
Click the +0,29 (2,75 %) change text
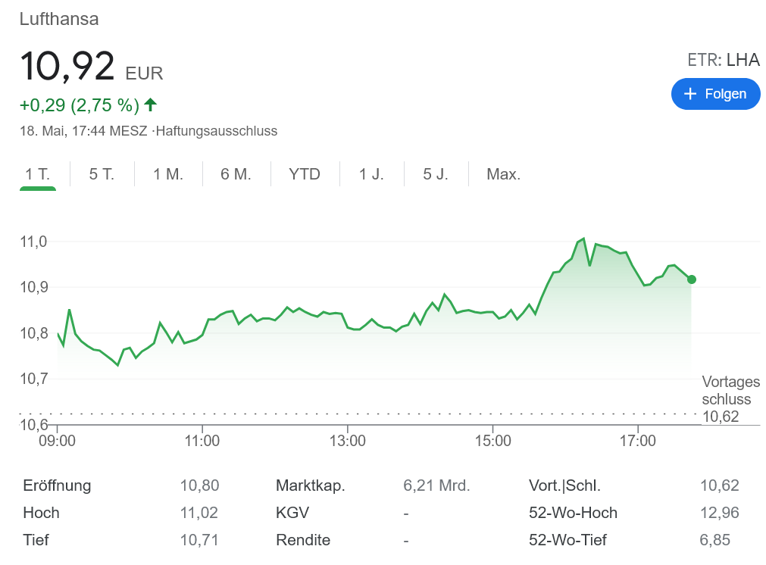coord(80,105)
